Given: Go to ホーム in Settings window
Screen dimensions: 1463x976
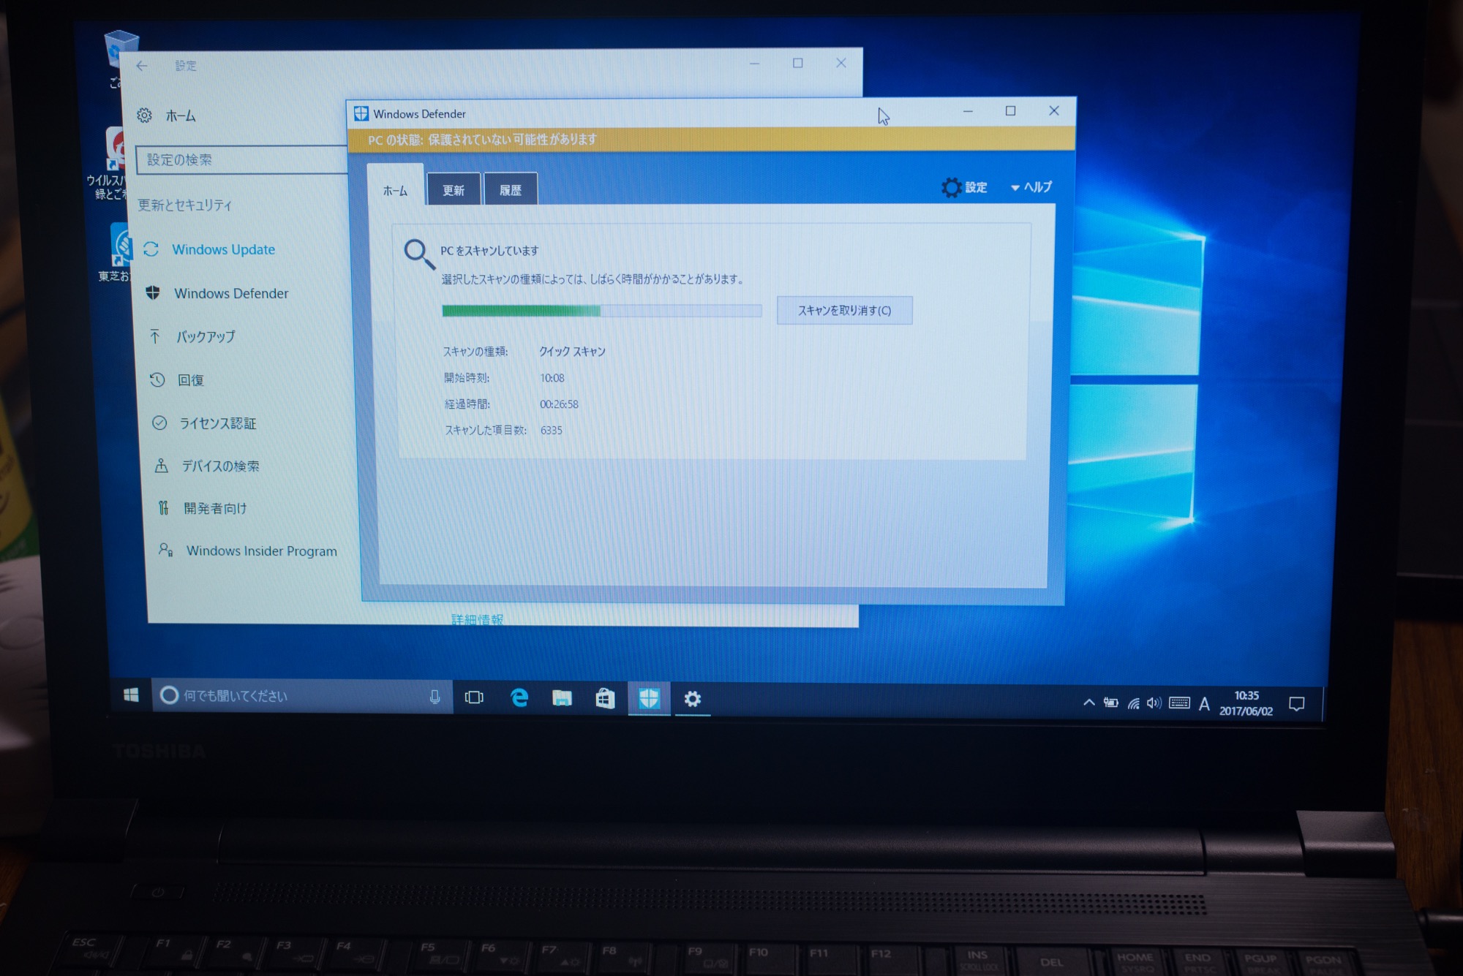Looking at the screenshot, I should [x=168, y=116].
